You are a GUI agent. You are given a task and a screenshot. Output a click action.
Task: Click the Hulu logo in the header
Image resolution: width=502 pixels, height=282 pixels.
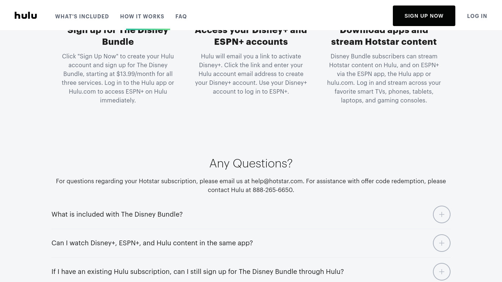(26, 15)
